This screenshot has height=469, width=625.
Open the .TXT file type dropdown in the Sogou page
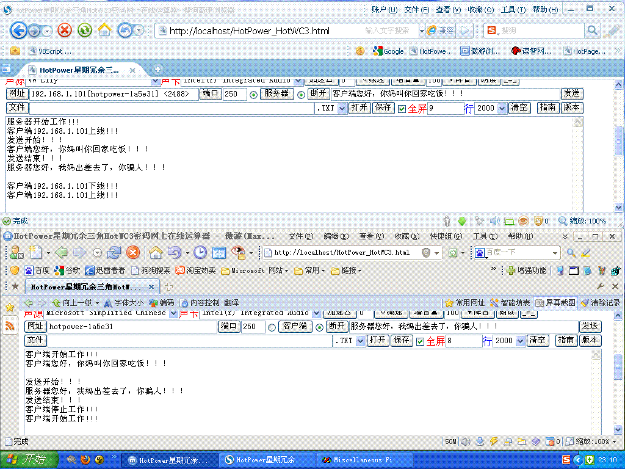[342, 108]
